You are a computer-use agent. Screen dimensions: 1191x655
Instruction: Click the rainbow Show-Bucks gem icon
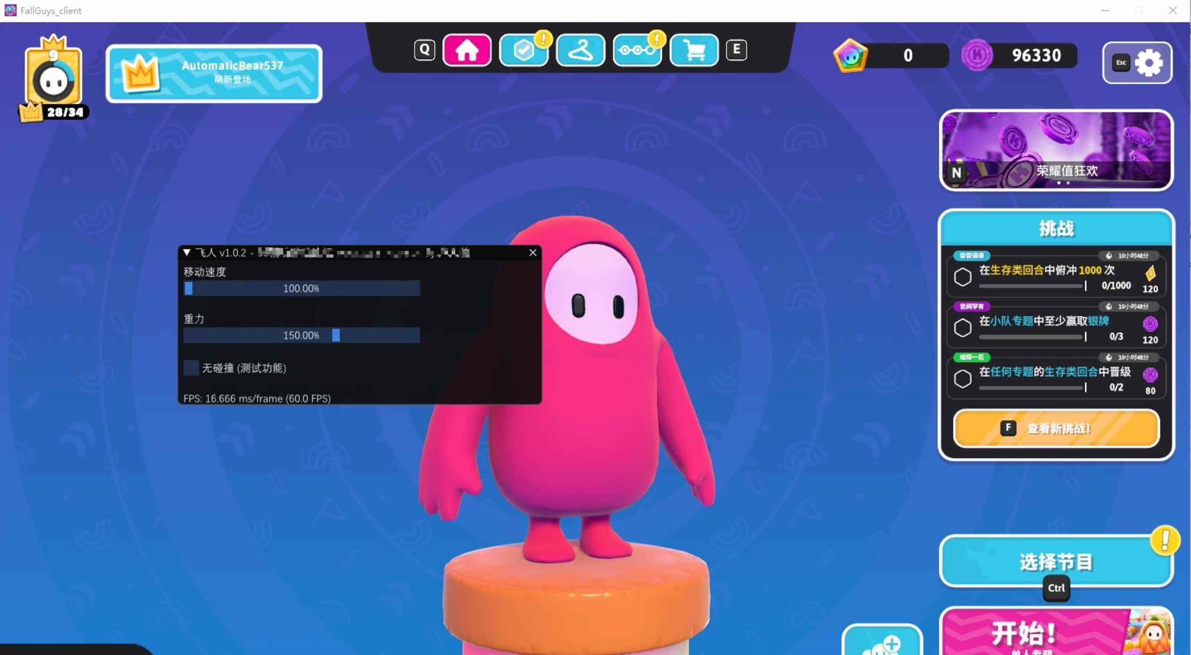850,56
